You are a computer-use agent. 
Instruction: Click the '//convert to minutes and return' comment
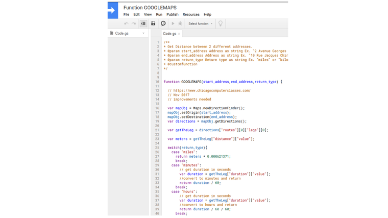click(x=210, y=178)
